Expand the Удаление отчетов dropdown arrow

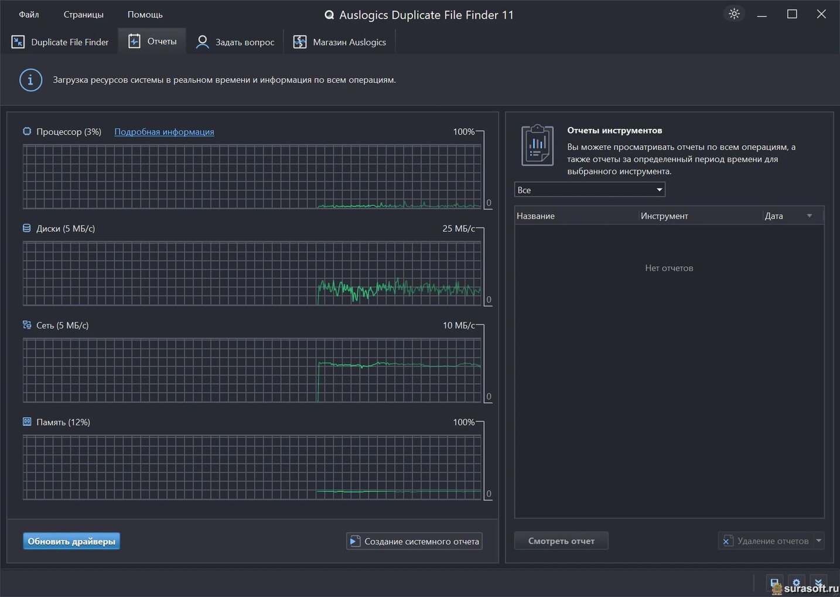819,541
